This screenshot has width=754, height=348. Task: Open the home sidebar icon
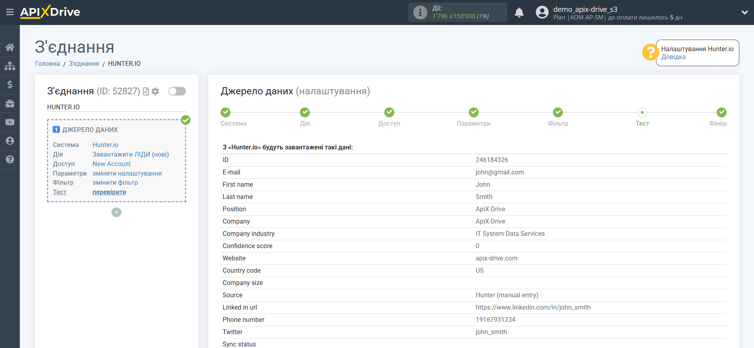[10, 47]
